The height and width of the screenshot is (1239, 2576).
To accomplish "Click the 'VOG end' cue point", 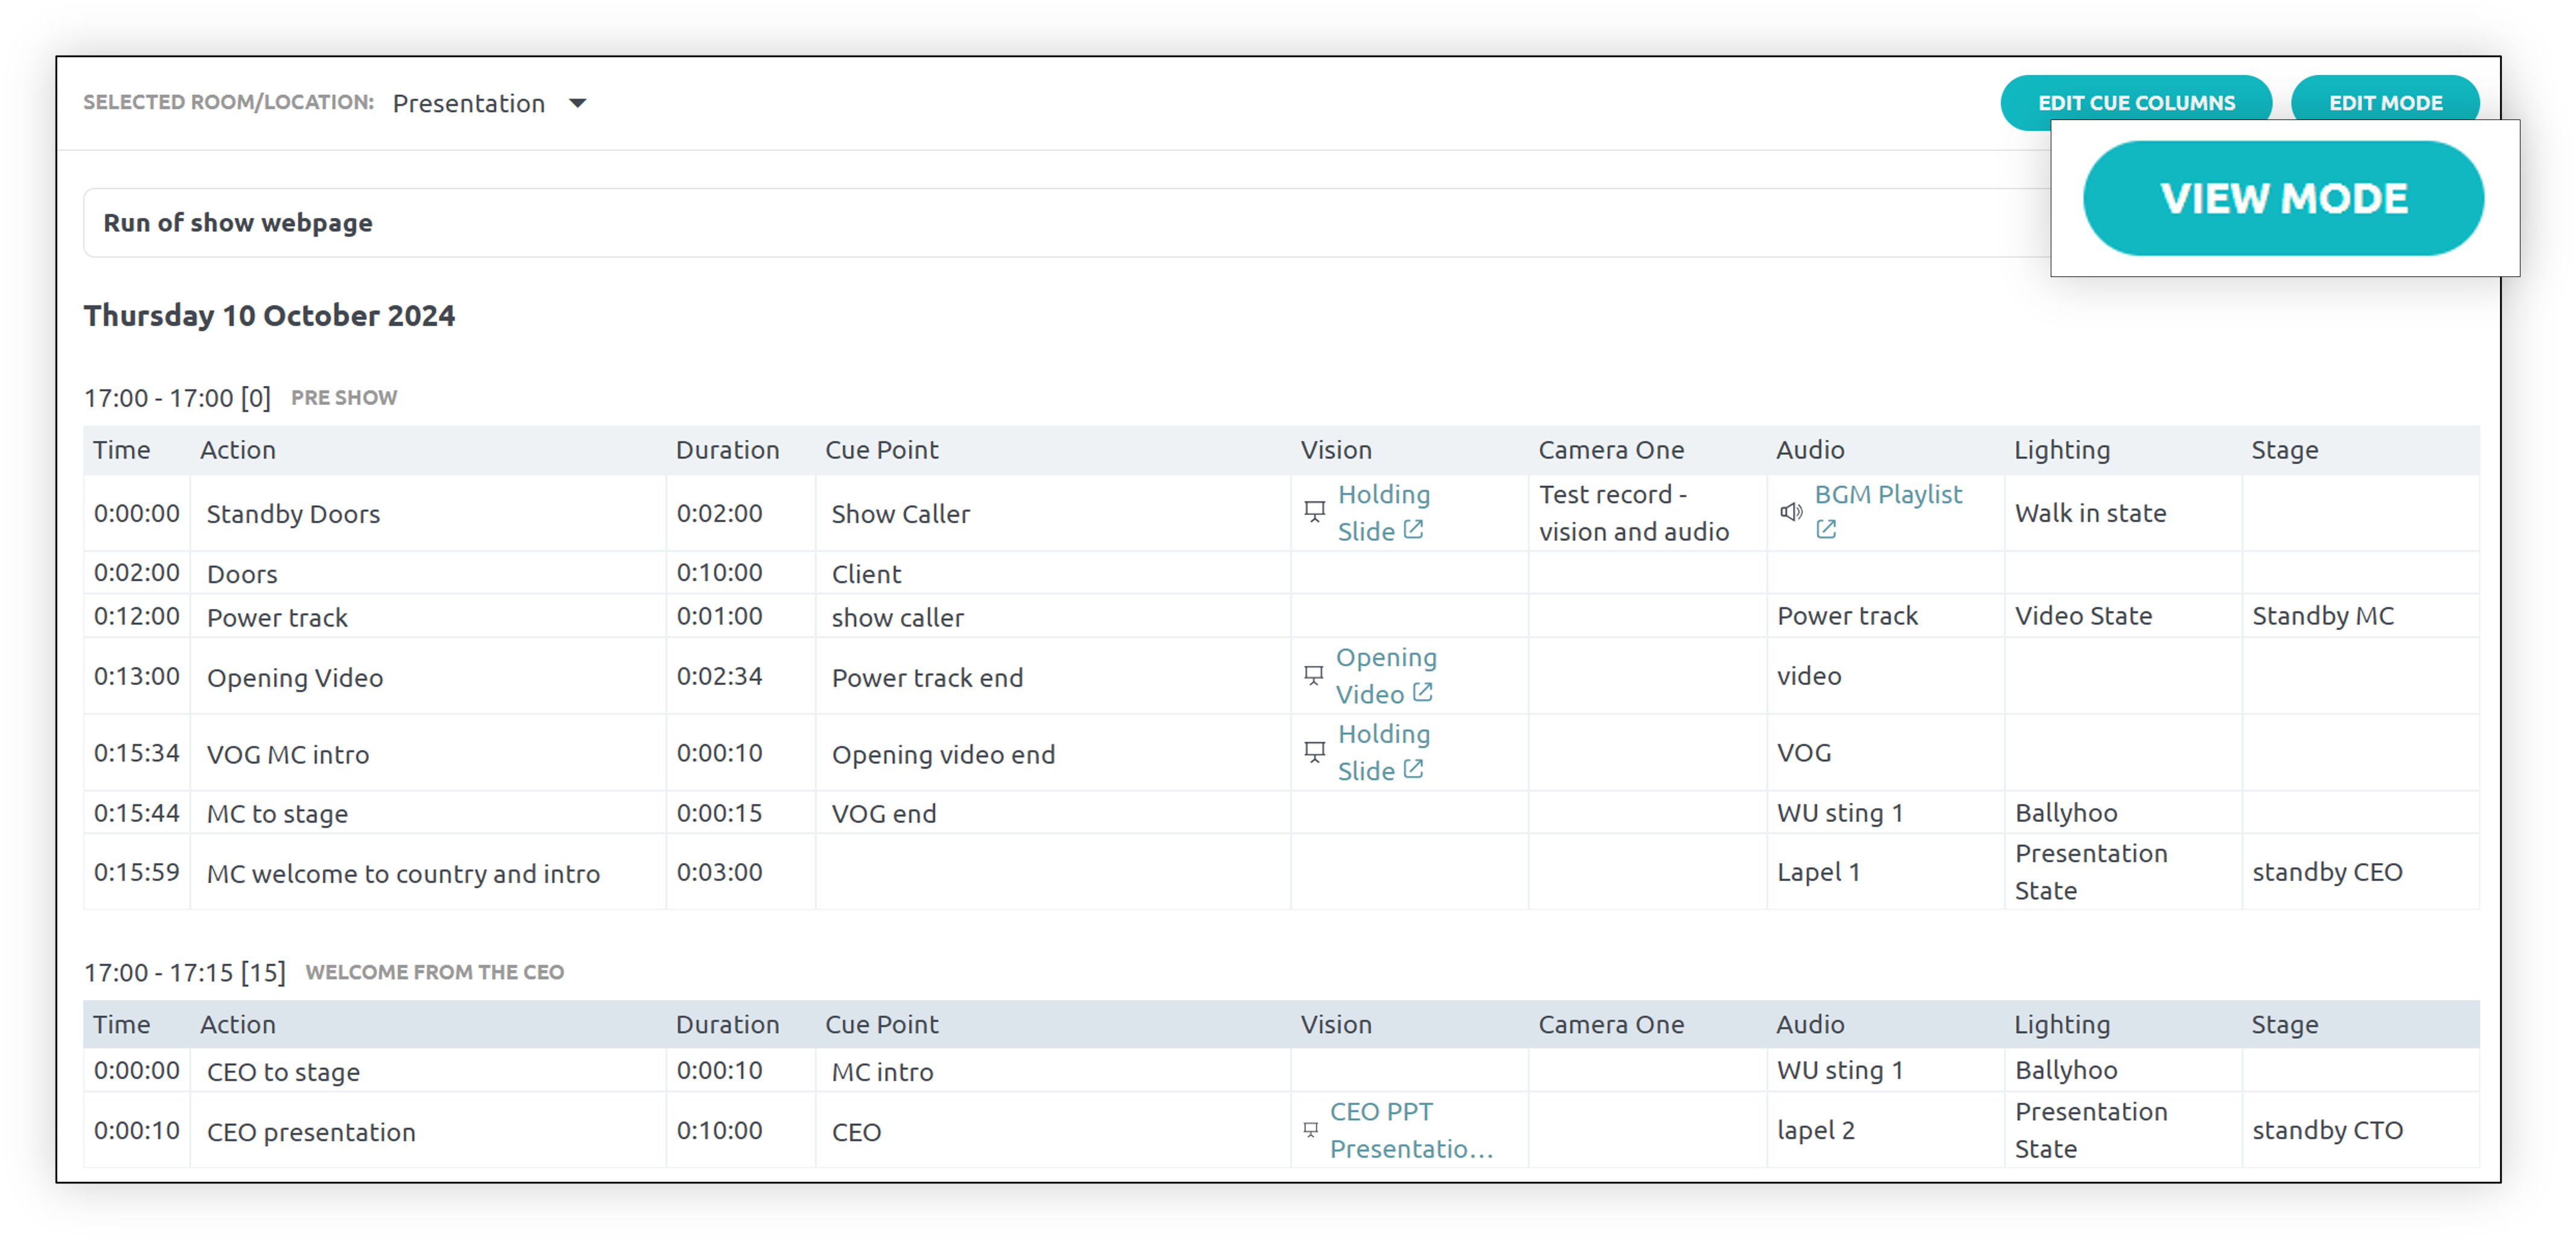I will pyautogui.click(x=883, y=813).
